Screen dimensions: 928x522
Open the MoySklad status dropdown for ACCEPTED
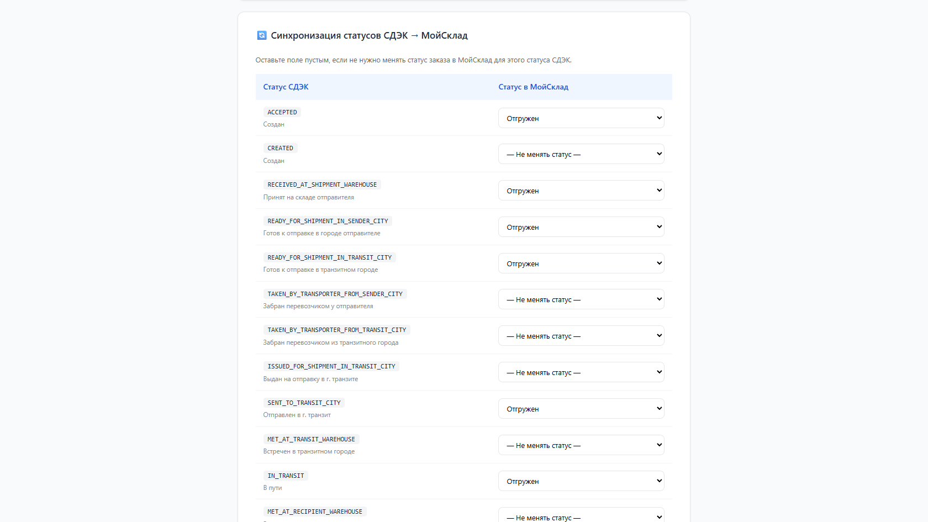[581, 118]
